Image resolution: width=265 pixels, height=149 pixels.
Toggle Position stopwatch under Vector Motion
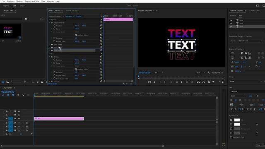click(x=54, y=26)
